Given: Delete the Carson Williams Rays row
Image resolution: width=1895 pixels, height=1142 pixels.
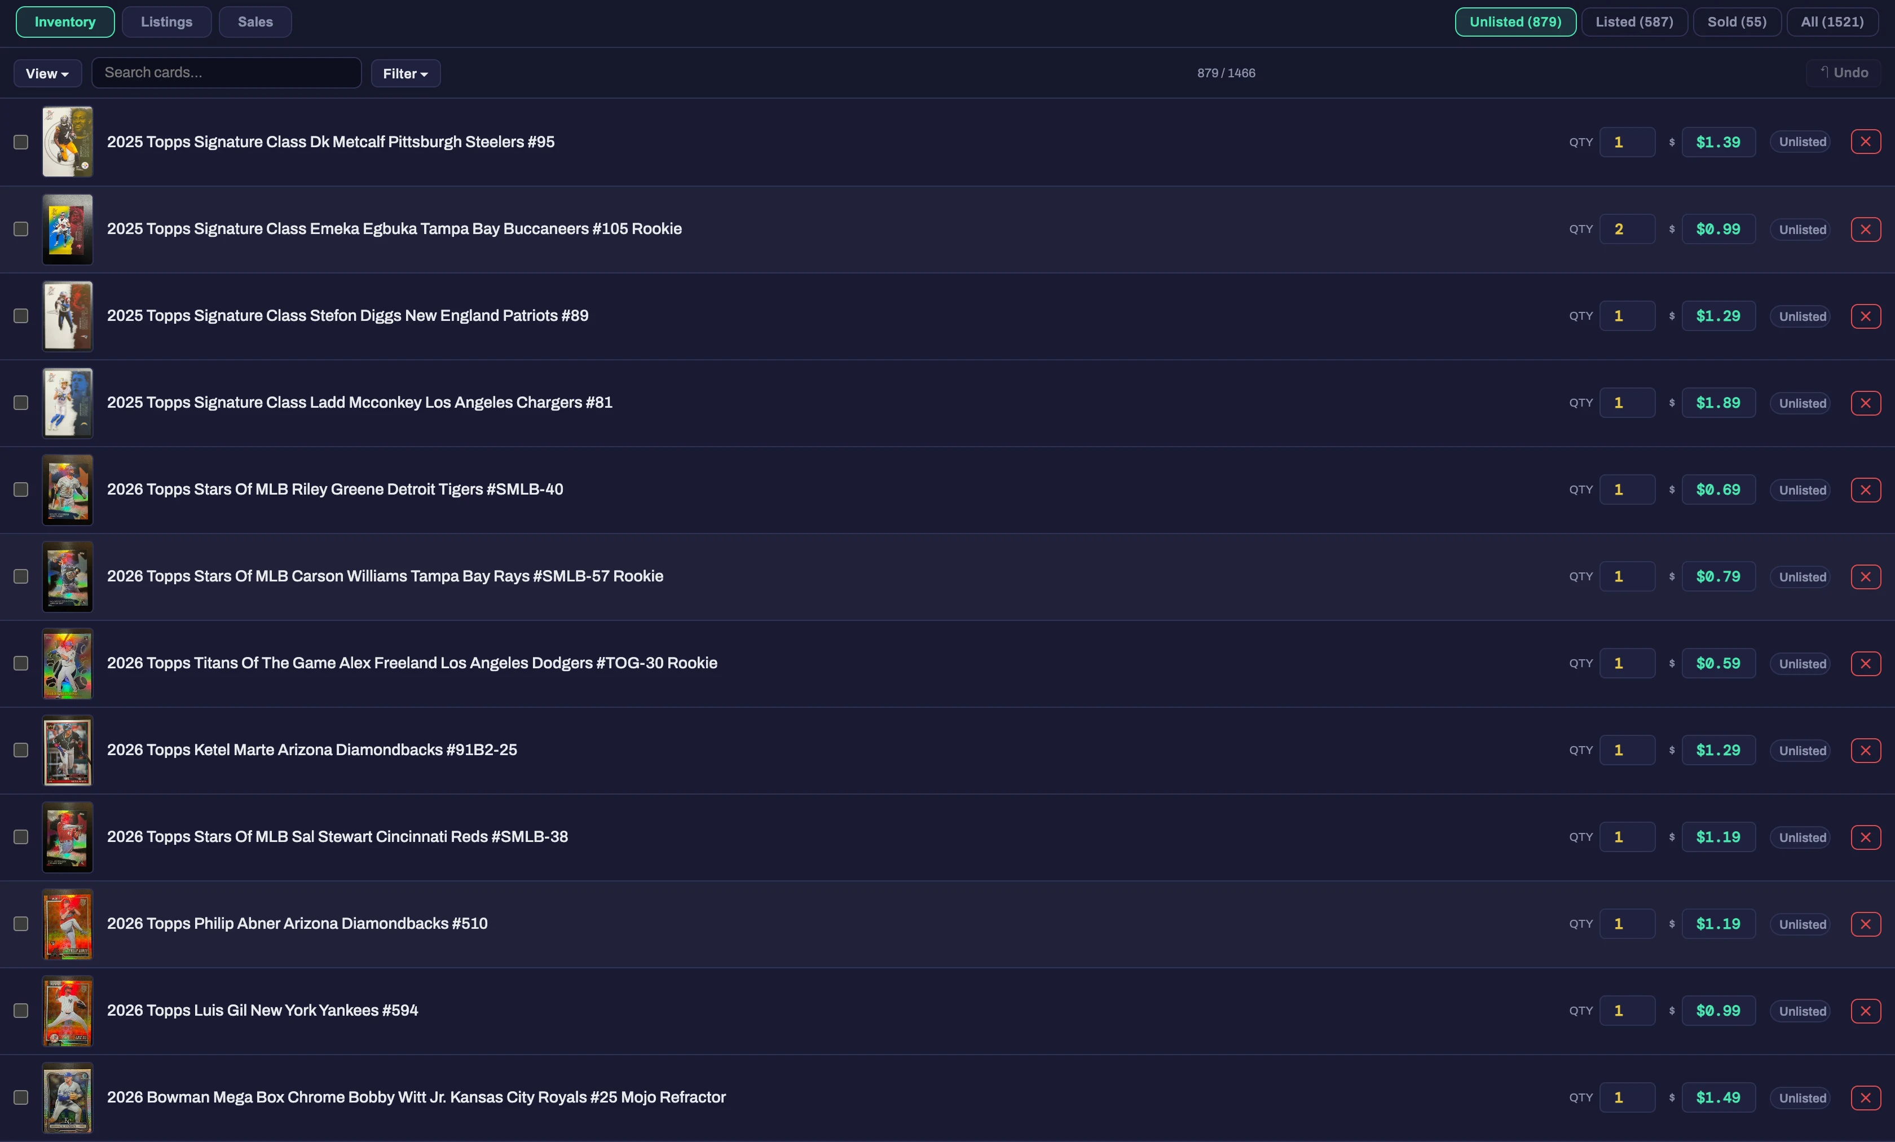Looking at the screenshot, I should click(1865, 577).
